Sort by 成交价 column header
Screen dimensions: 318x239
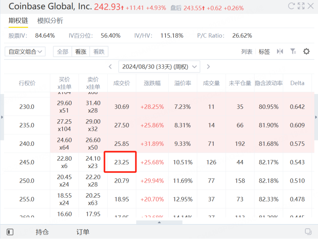click(x=121, y=83)
